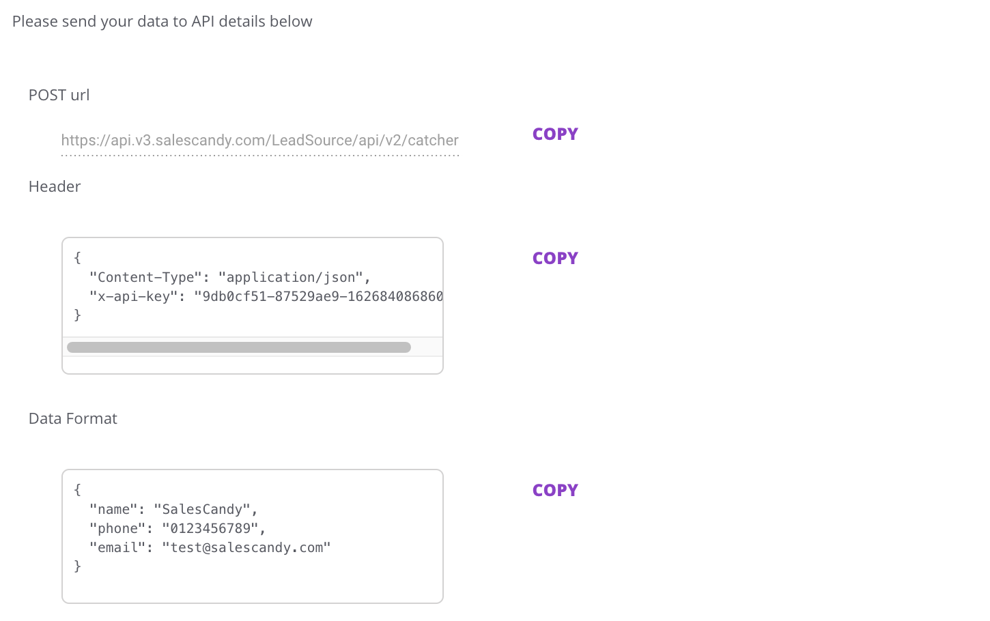Click the opening brace in Header box

[78, 257]
